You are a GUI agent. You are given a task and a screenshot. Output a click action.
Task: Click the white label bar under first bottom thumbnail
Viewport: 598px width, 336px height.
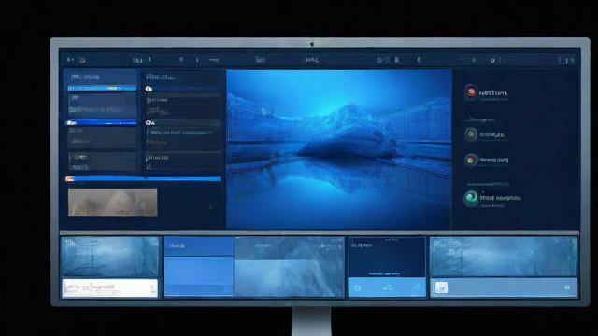click(110, 288)
